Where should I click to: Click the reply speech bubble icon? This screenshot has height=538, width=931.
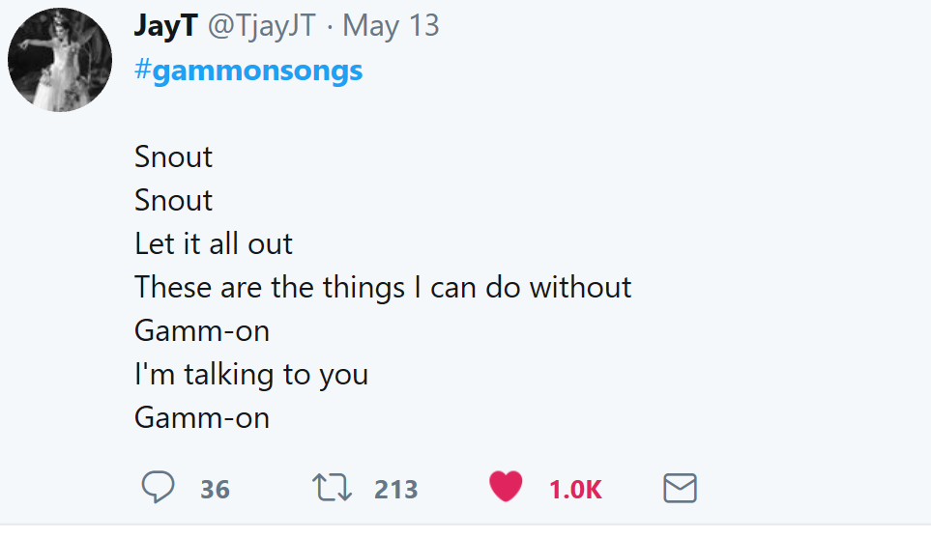click(158, 488)
